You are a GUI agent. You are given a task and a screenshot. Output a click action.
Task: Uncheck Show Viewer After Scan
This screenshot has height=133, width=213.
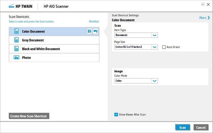tap(116, 115)
